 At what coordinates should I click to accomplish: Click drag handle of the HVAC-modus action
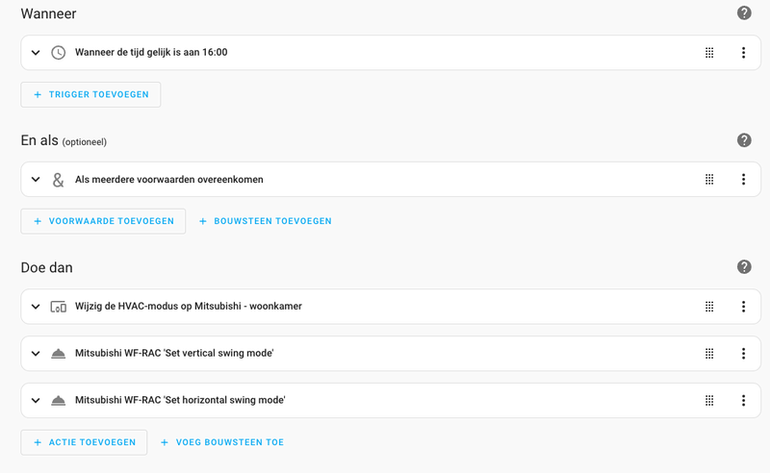pyautogui.click(x=709, y=307)
